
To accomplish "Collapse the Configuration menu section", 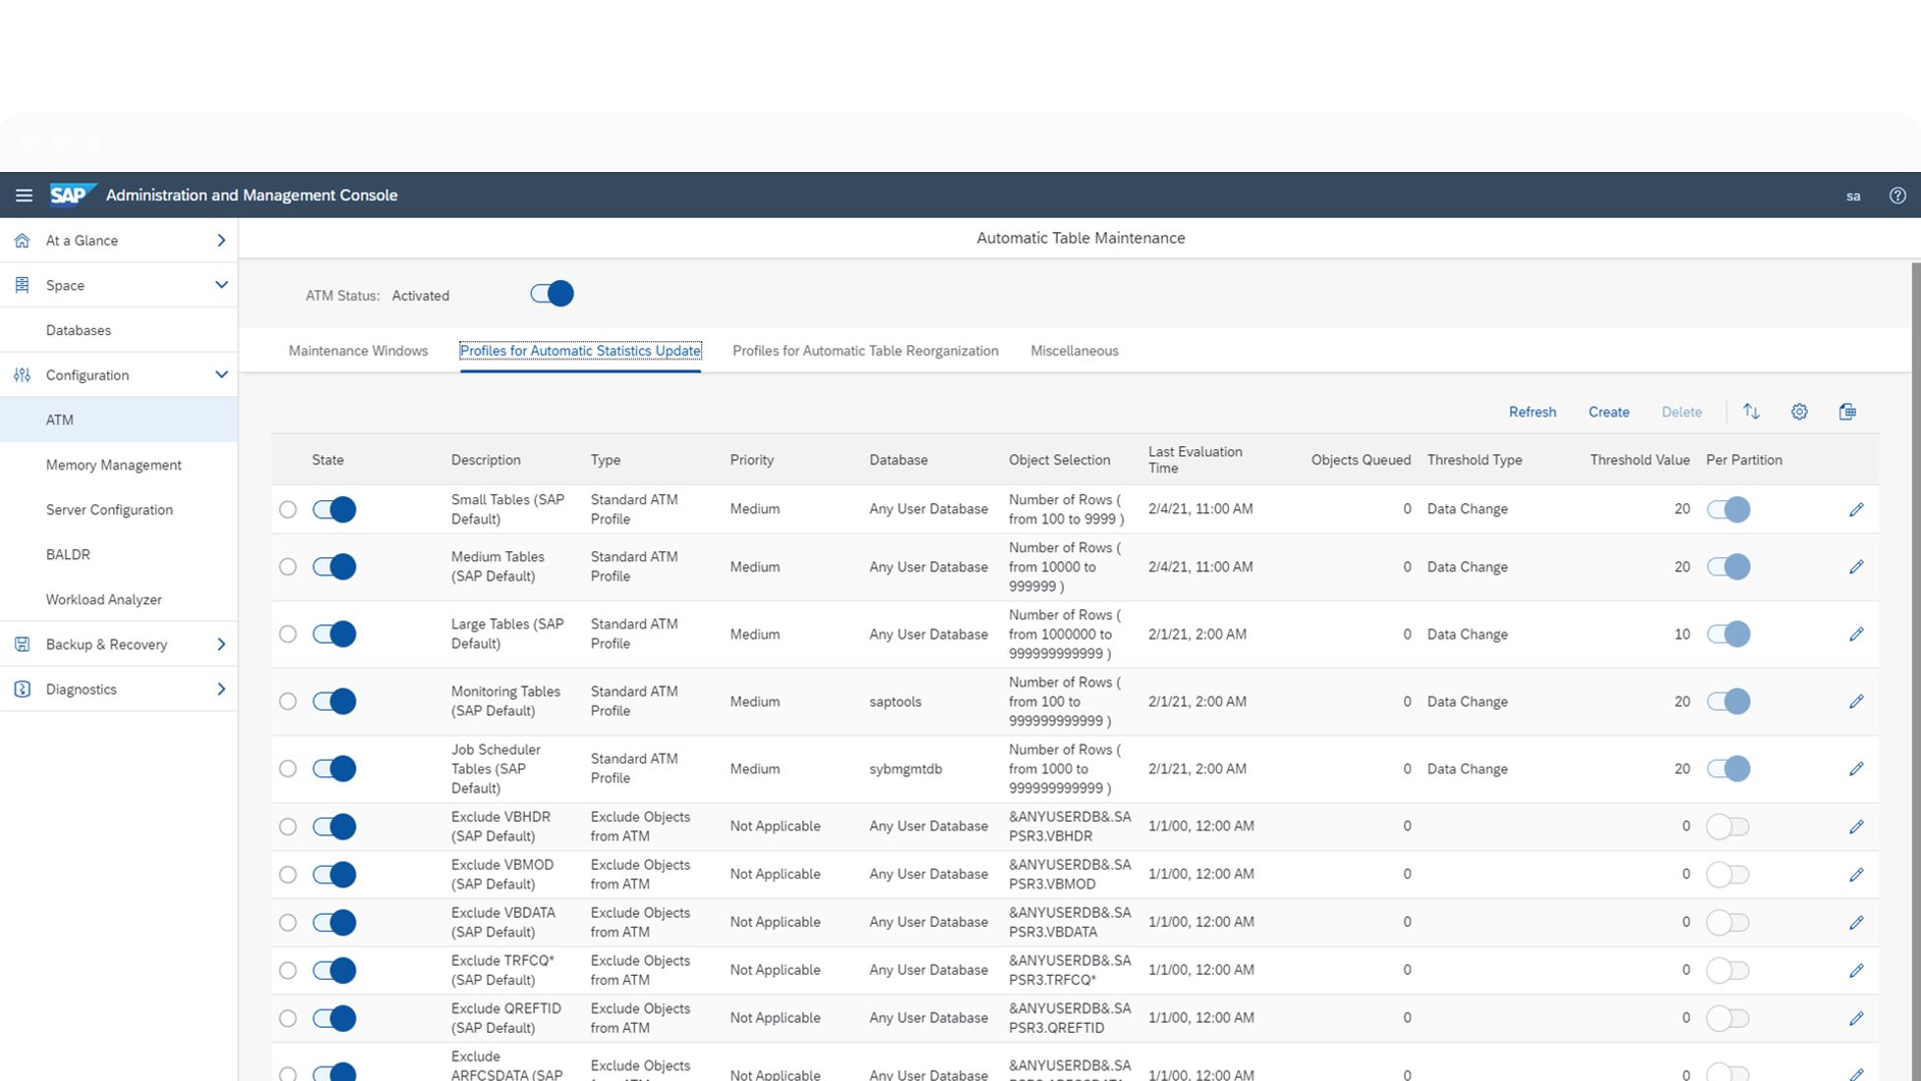I will 220,375.
